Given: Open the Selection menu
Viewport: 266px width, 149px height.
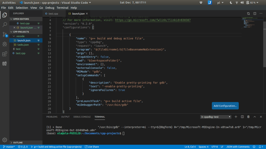Looking at the screenshot, I should [x=22, y=8].
